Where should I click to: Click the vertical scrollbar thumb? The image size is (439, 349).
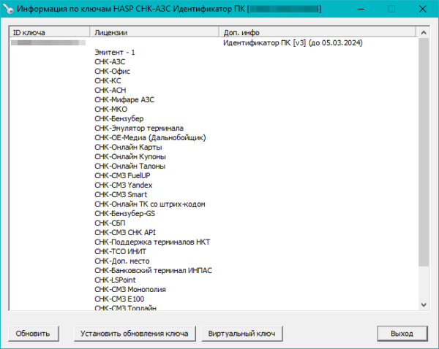[x=423, y=153]
